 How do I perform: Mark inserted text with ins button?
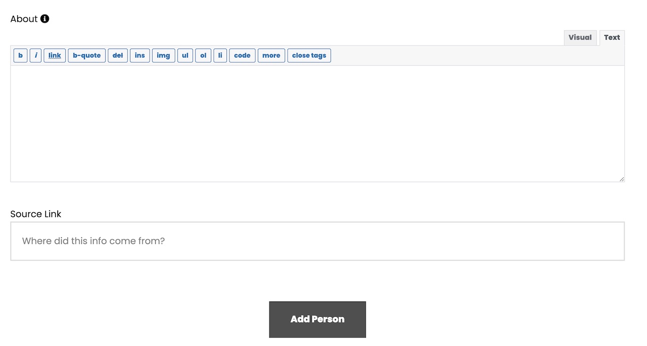pyautogui.click(x=140, y=56)
